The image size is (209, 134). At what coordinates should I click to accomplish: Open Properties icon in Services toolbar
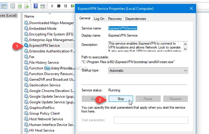tap(13, 6)
